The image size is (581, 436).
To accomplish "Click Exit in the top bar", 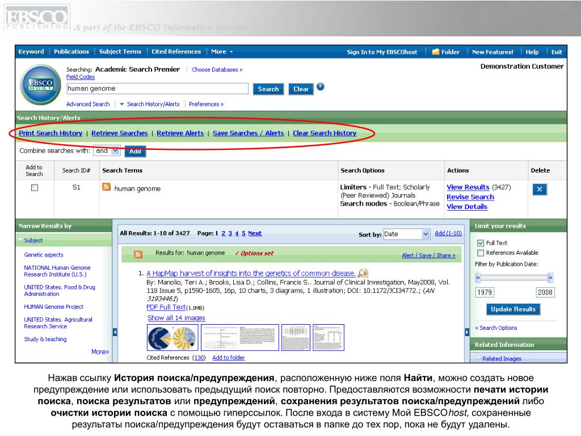I will [x=557, y=52].
